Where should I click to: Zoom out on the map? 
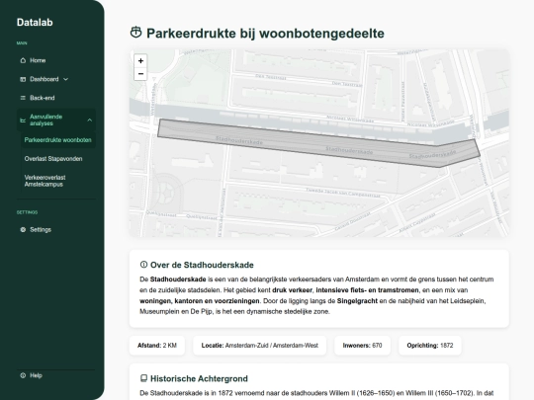click(140, 74)
